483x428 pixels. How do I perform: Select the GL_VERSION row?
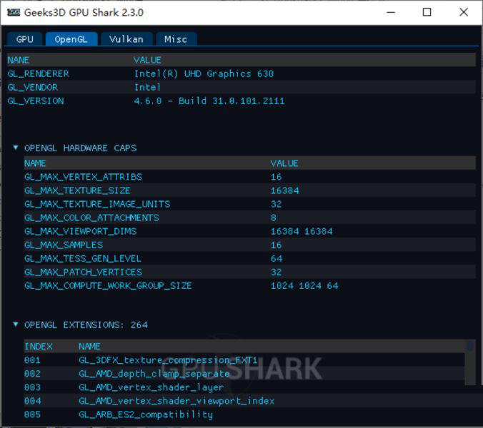pyautogui.click(x=241, y=101)
